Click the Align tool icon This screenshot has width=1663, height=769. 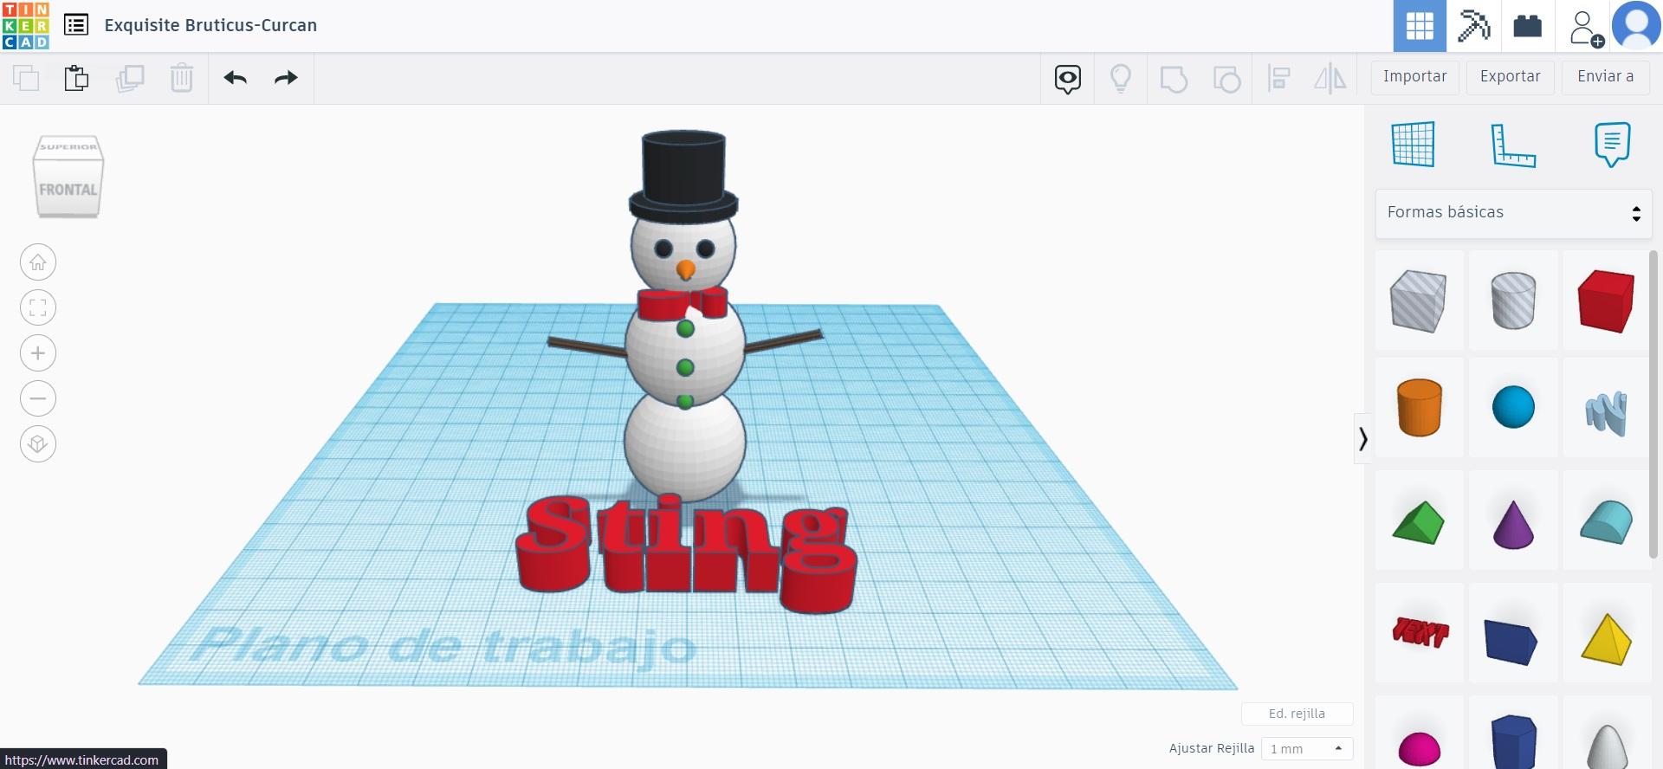(x=1278, y=79)
